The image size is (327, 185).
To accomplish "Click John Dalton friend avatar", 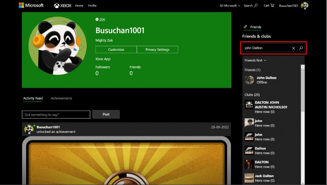I will coord(249,80).
